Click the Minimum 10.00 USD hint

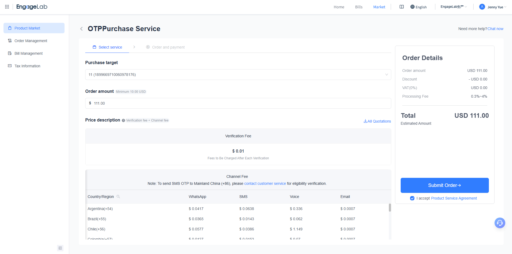(131, 92)
